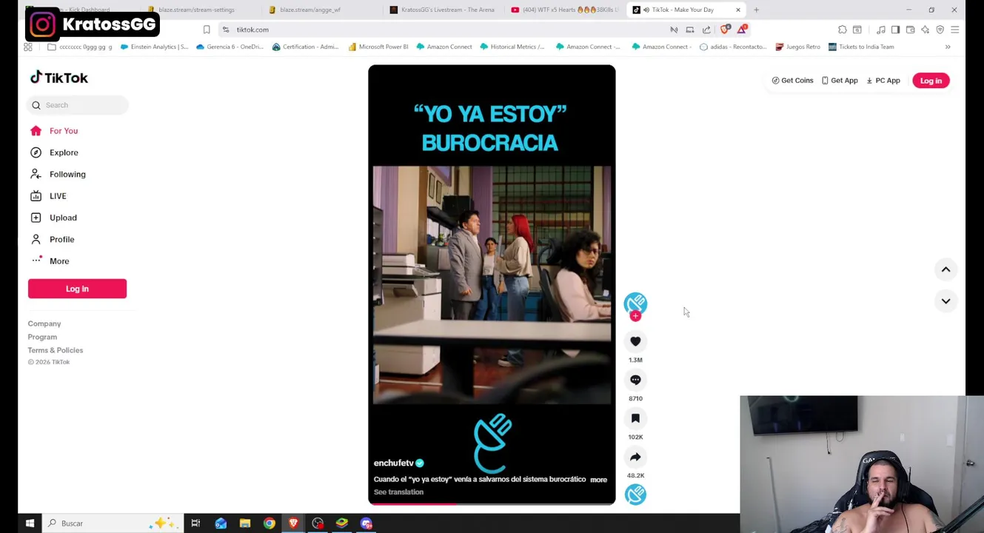Click Get Coins in the header
The width and height of the screenshot is (984, 533).
[x=792, y=81]
